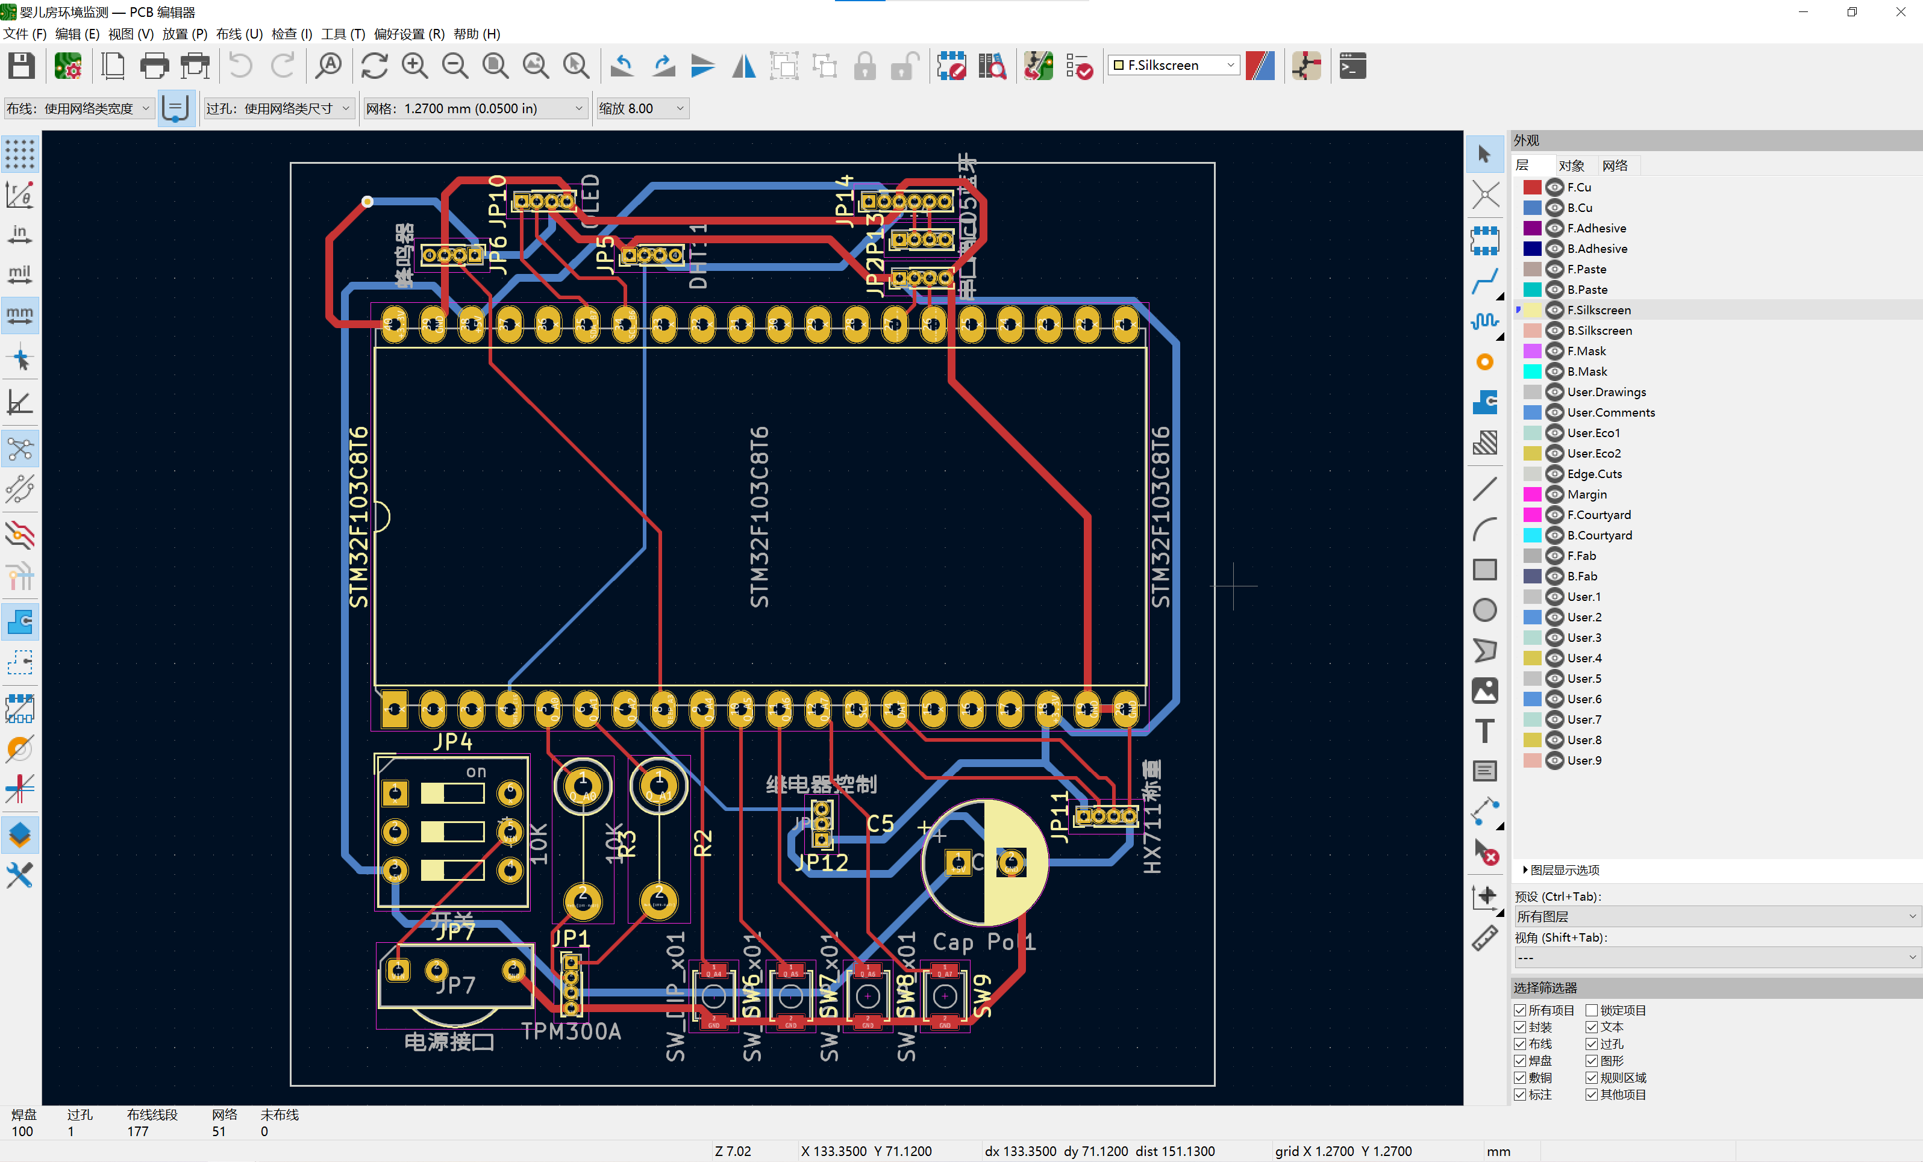Image resolution: width=1923 pixels, height=1162 pixels.
Task: Switch to the 网络 tab
Action: pyautogui.click(x=1615, y=166)
